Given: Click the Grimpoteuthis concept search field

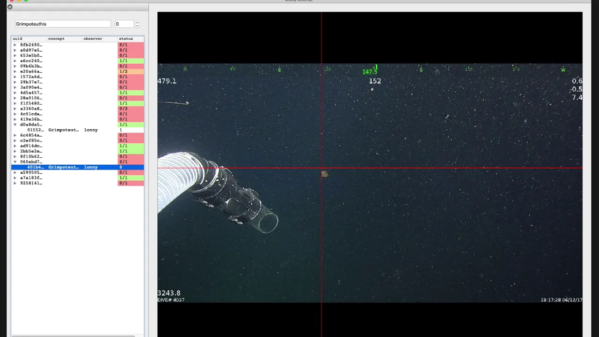Looking at the screenshot, I should coord(63,24).
